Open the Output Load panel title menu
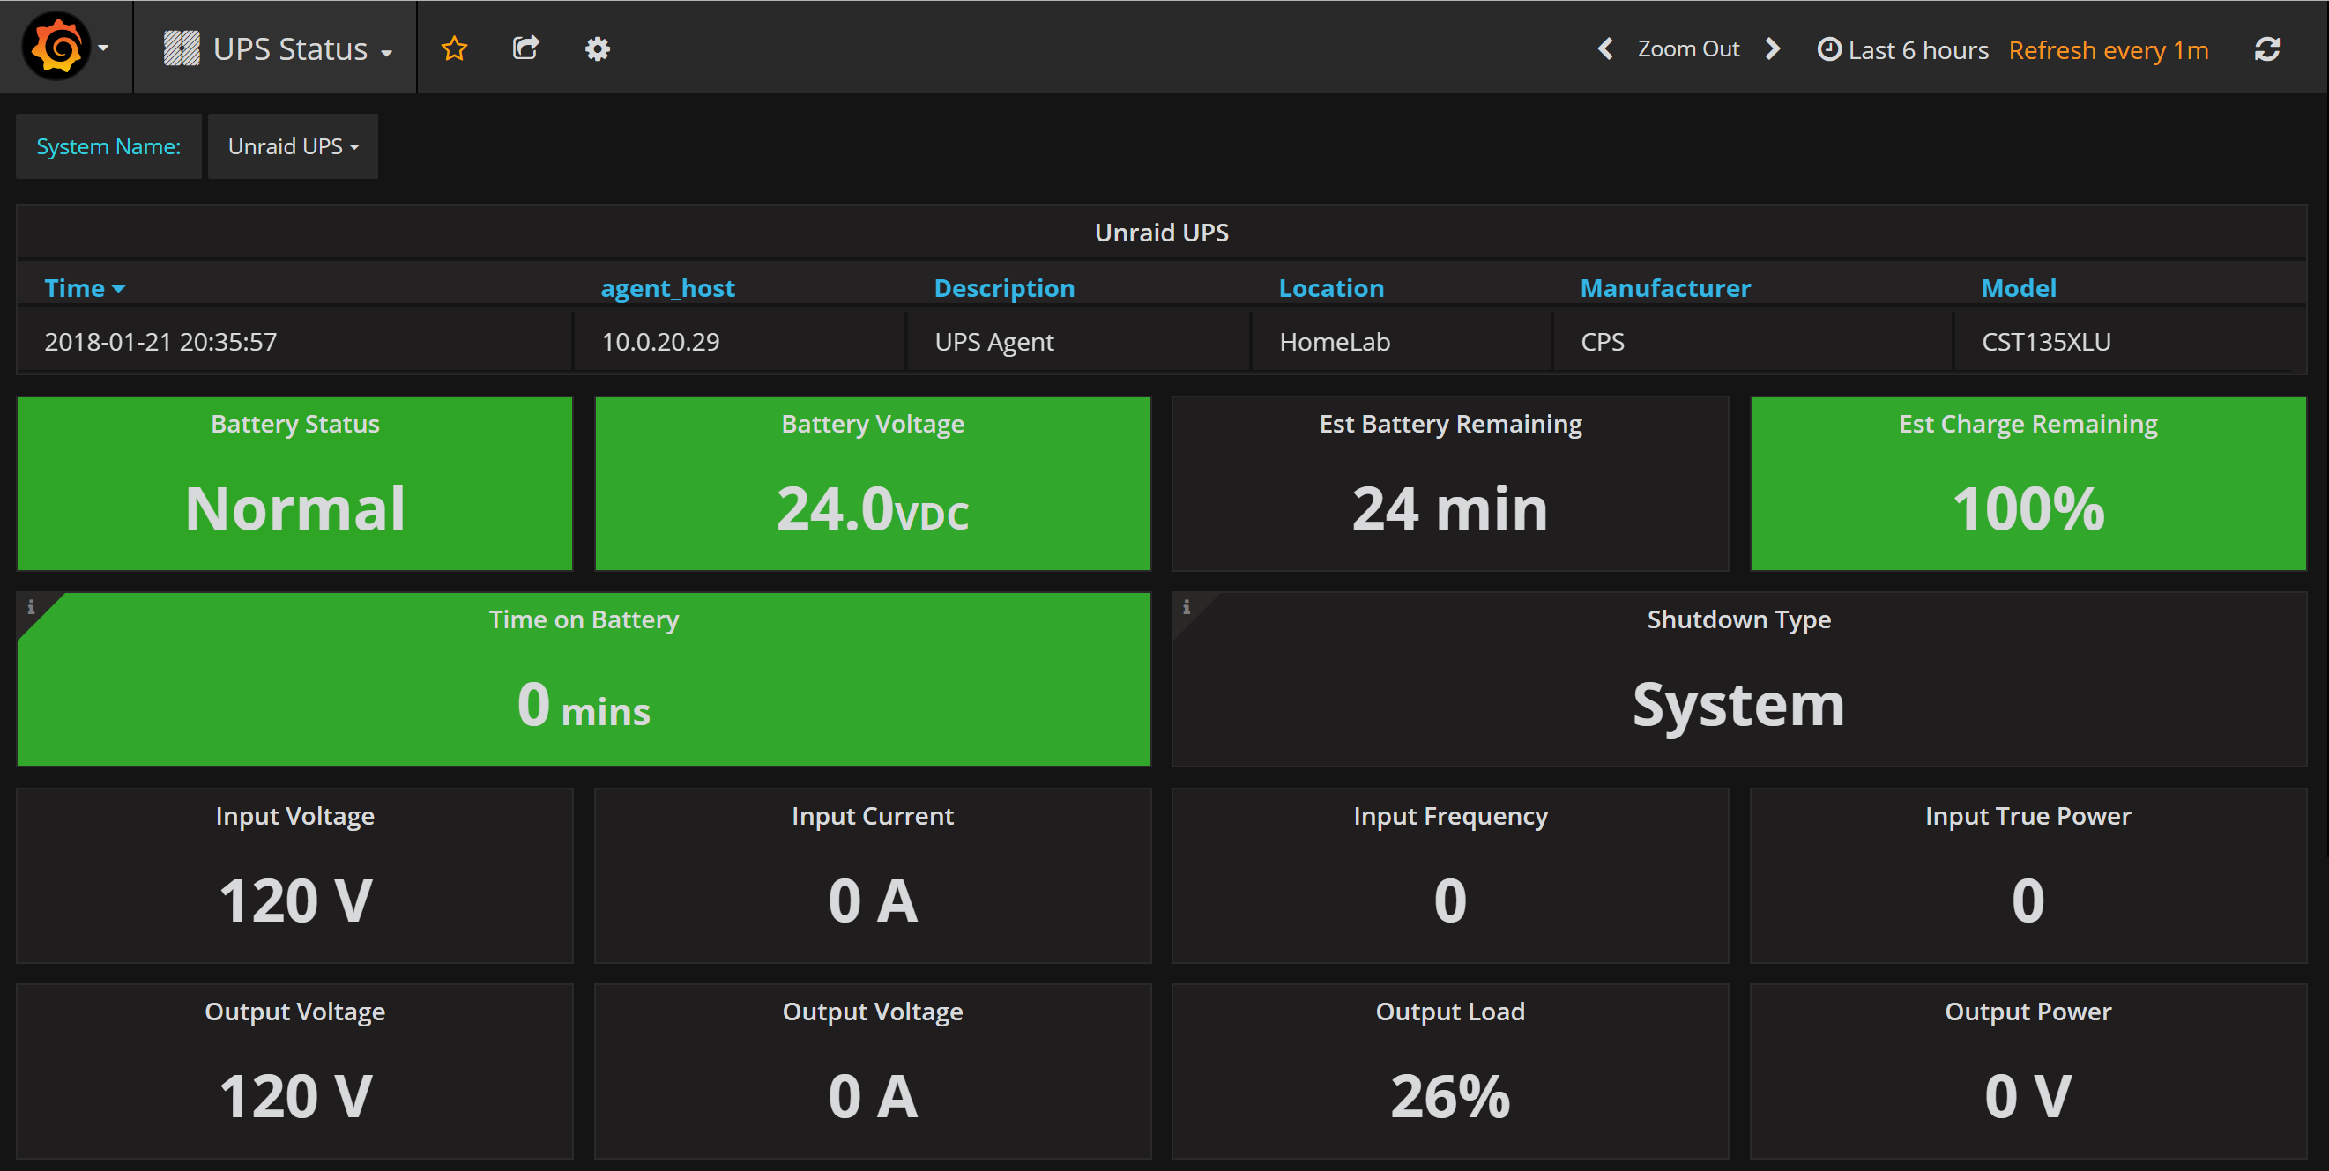Viewport: 2329px width, 1171px height. tap(1449, 1011)
